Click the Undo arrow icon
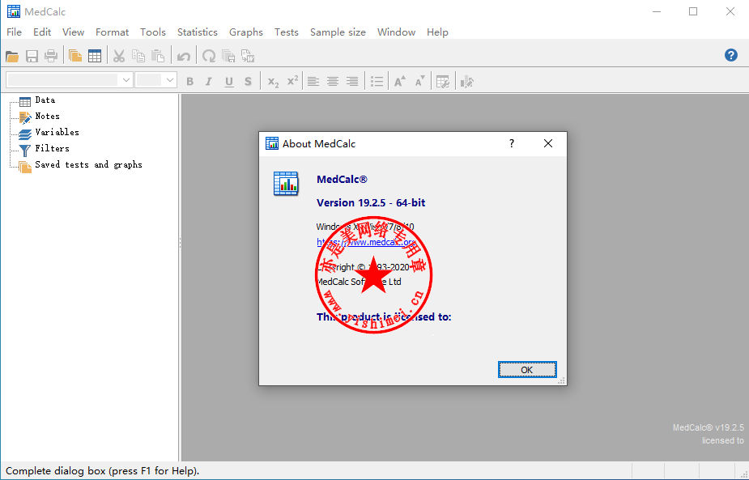 [184, 57]
